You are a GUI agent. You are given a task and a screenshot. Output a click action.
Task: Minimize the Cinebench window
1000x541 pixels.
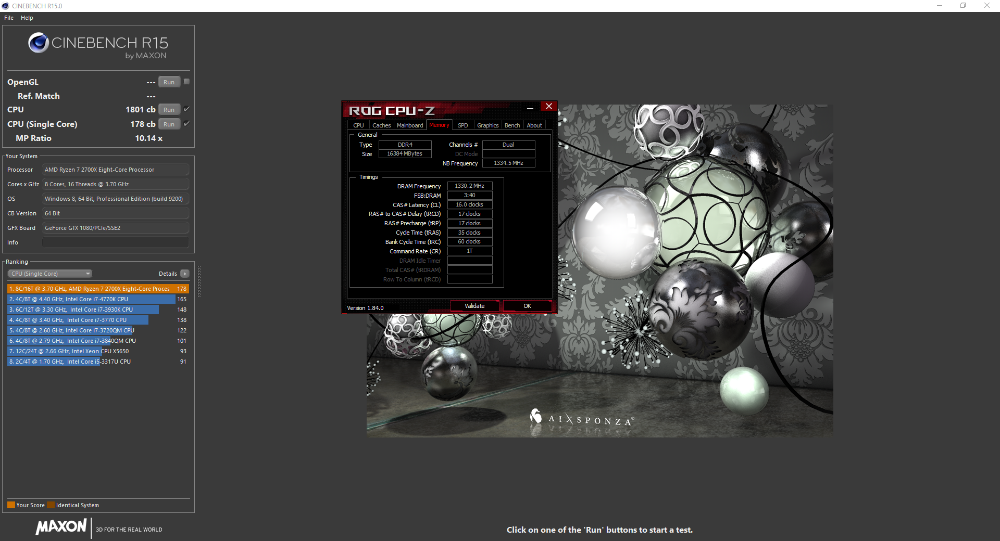point(940,6)
